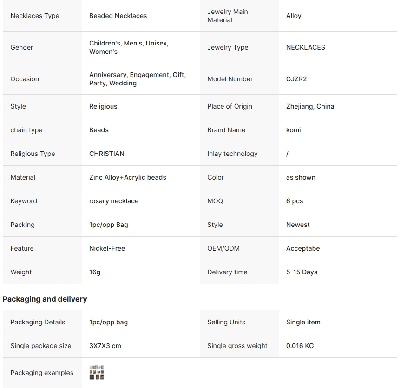The width and height of the screenshot is (407, 388).
Task: Click the 'Alloy' main material value
Action: [294, 16]
